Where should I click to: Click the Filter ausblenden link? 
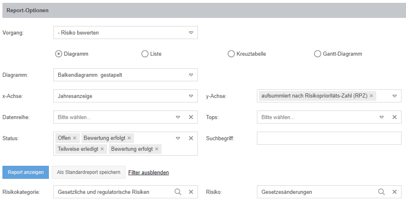[x=149, y=172]
